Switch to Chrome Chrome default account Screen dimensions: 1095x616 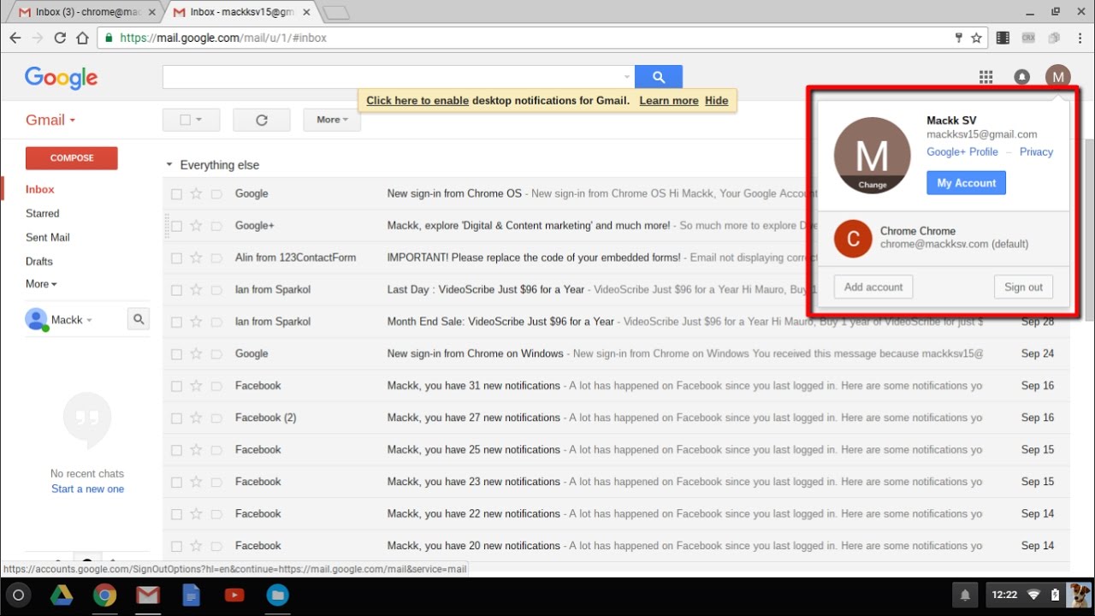click(x=944, y=238)
